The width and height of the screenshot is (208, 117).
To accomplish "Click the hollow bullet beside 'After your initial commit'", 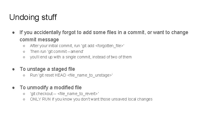I will click(24, 46).
